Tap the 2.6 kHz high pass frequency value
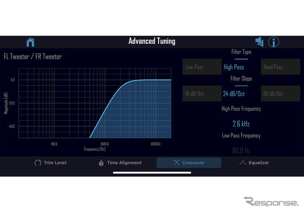The height and width of the screenshot is (212, 304). (241, 124)
